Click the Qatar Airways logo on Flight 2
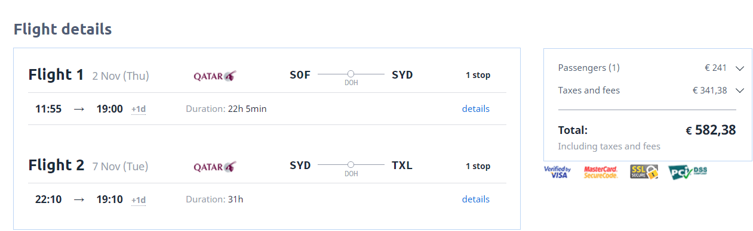753x231 pixels. (215, 166)
